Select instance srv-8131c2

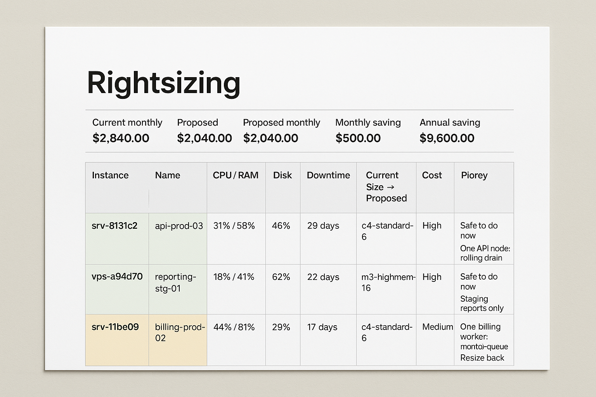[114, 226]
